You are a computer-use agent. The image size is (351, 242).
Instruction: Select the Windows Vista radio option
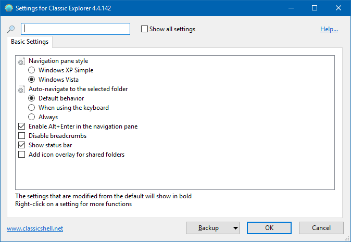pos(32,80)
